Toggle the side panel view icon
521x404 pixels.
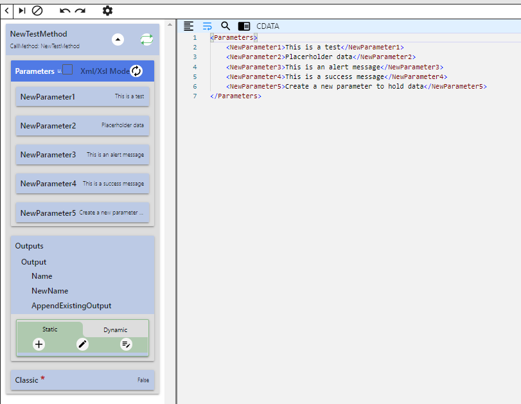pos(244,26)
